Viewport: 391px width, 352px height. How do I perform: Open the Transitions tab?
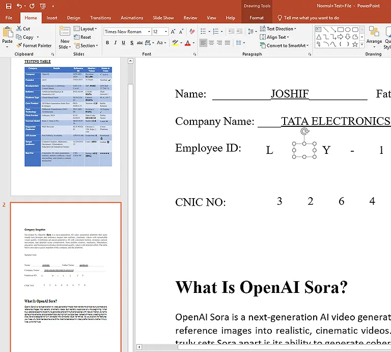100,18
